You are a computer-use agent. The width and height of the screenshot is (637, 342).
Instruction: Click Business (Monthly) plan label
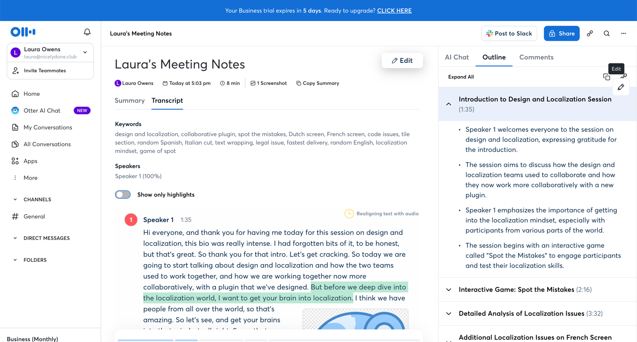click(32, 339)
